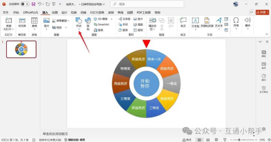Click the 图标 icons insert button with bird
The height and width of the screenshot is (142, 271).
click(88, 24)
